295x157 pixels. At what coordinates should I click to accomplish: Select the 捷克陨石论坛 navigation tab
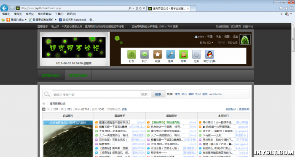51,75
